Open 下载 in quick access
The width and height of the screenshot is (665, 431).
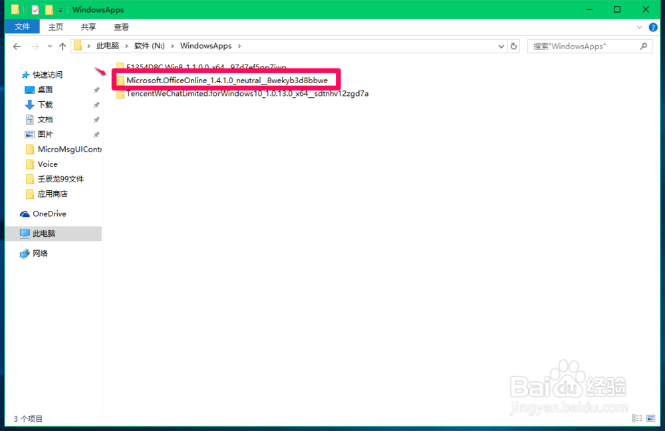45,104
